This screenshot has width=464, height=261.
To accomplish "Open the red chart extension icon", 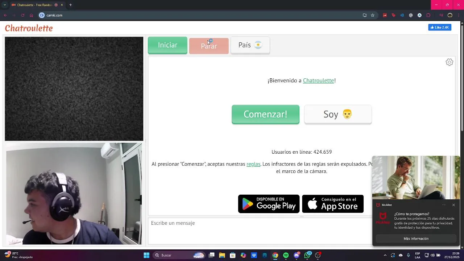I will click(x=385, y=15).
